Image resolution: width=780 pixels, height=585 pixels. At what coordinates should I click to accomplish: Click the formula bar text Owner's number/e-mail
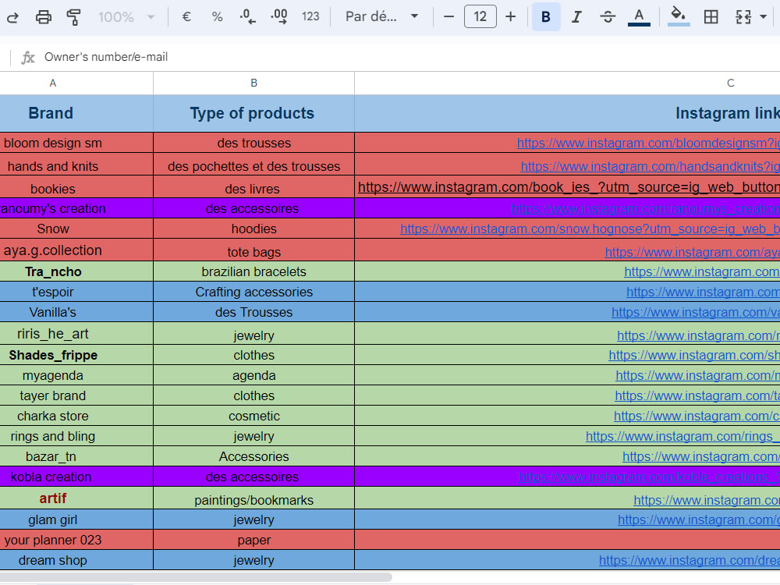tap(106, 57)
